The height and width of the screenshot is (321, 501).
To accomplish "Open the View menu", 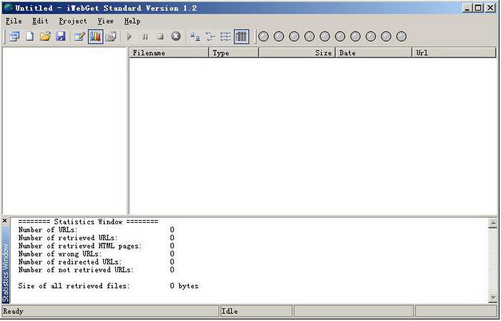I will [x=106, y=21].
